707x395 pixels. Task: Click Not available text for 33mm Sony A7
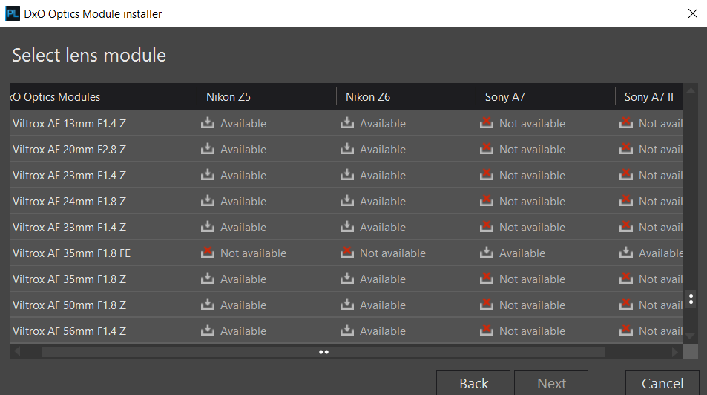tap(532, 228)
